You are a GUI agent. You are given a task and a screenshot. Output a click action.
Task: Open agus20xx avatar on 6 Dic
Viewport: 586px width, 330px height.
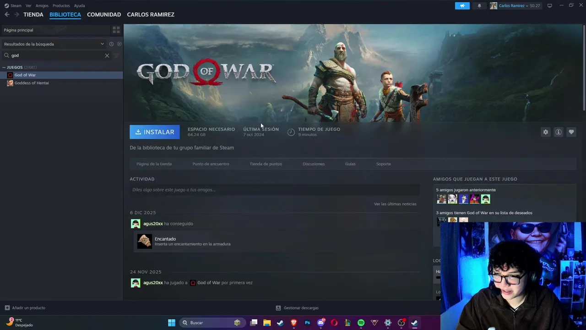click(x=136, y=224)
